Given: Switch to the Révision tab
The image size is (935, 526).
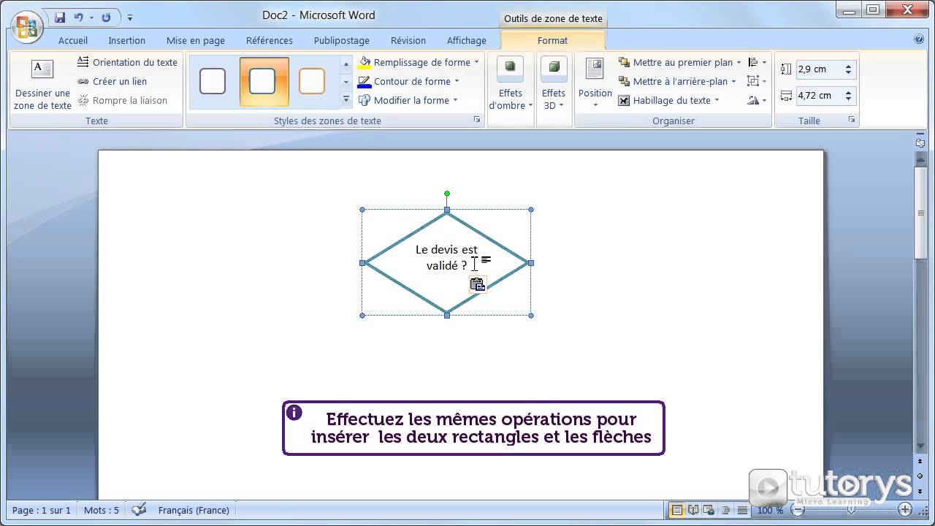Looking at the screenshot, I should (x=408, y=40).
